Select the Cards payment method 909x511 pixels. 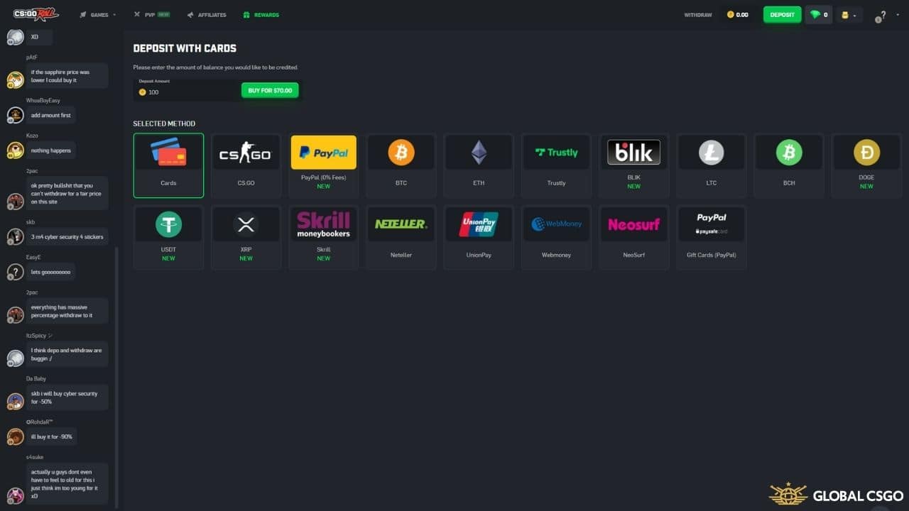click(168, 165)
